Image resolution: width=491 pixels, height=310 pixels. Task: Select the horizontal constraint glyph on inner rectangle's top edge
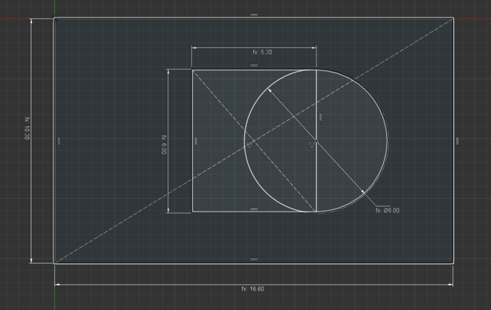coord(254,65)
